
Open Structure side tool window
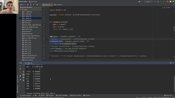(x=17, y=79)
